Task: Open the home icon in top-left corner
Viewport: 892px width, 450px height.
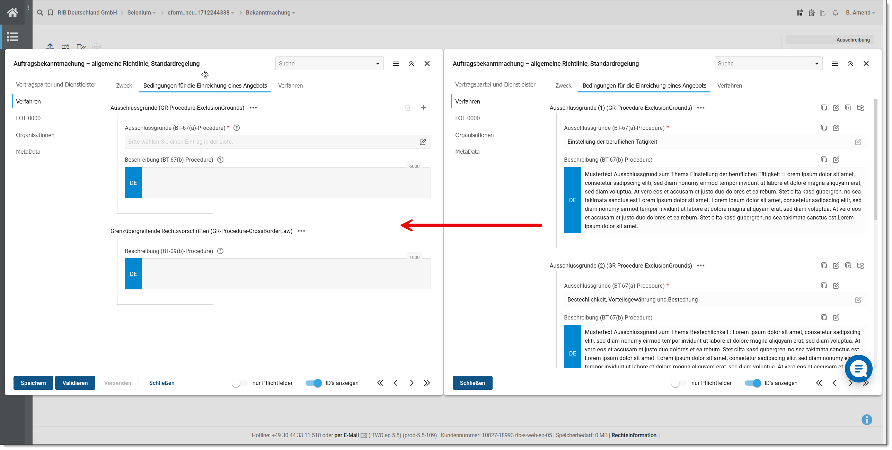Action: [x=12, y=12]
